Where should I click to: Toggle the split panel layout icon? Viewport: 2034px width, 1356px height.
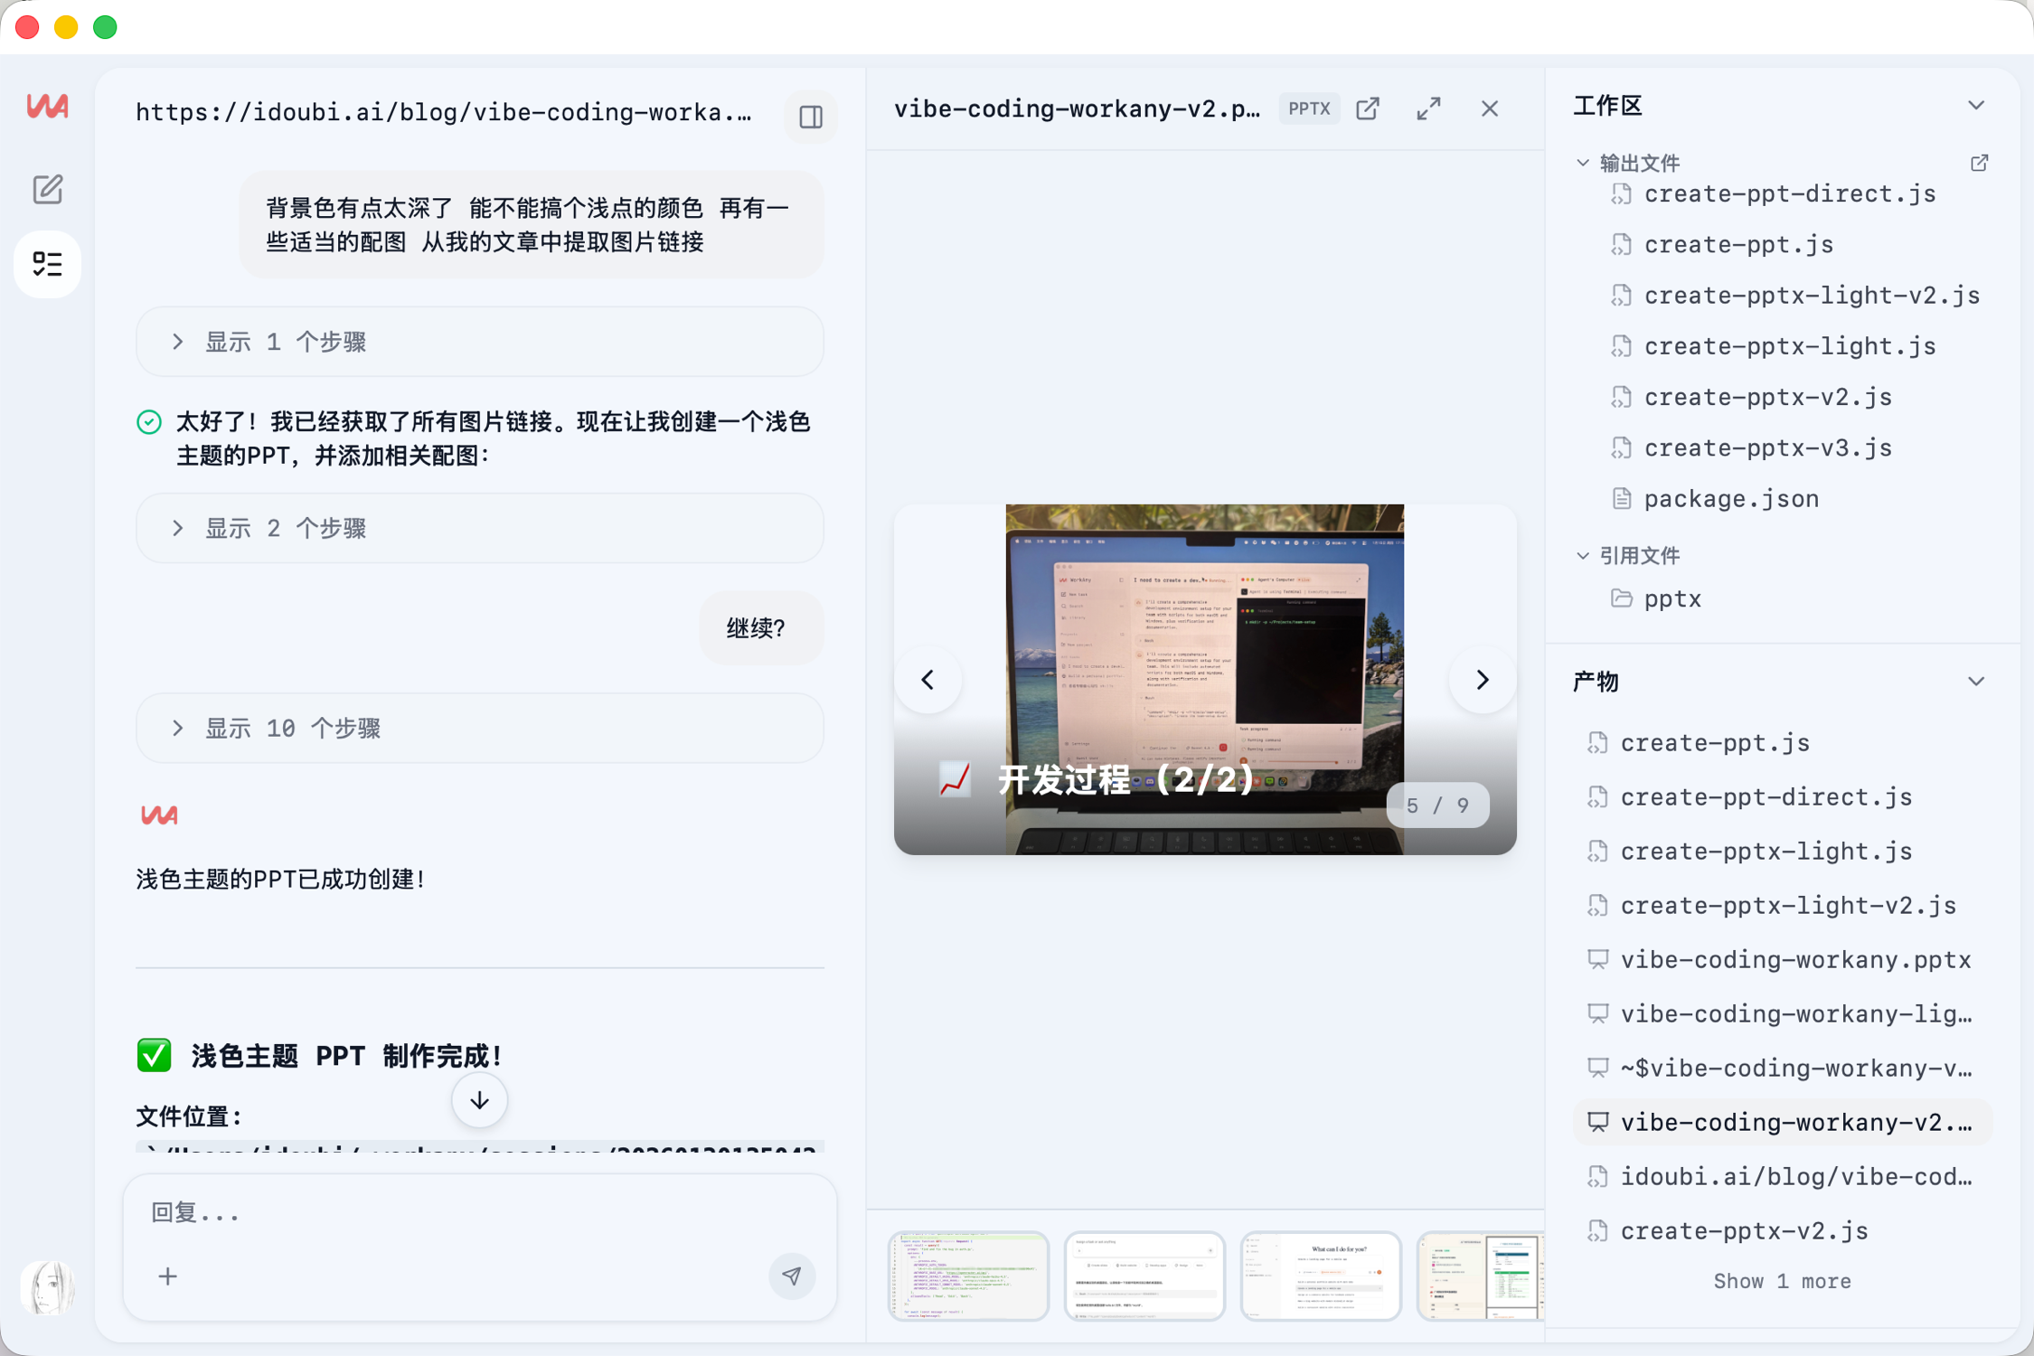[810, 117]
